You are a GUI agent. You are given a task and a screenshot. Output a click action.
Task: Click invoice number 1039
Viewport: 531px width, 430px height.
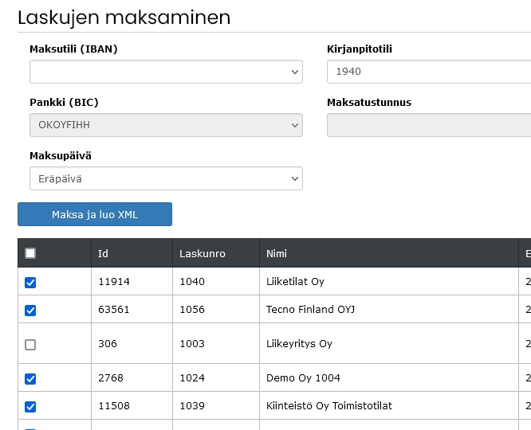192,405
